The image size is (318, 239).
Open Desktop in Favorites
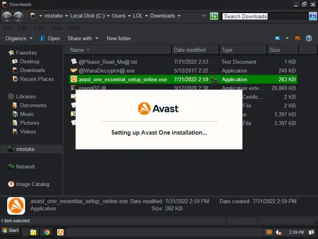(29, 62)
